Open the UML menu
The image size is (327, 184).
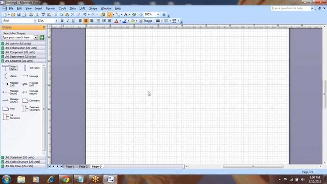82,9
